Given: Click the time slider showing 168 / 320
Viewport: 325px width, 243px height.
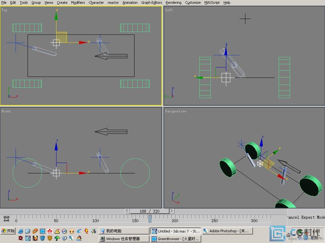Looking at the screenshot, I should (149, 211).
